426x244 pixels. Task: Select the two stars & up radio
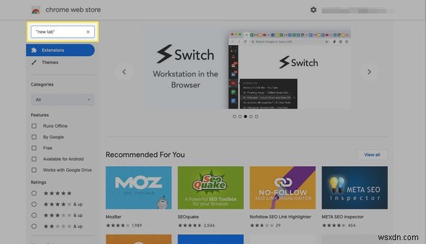(34, 226)
